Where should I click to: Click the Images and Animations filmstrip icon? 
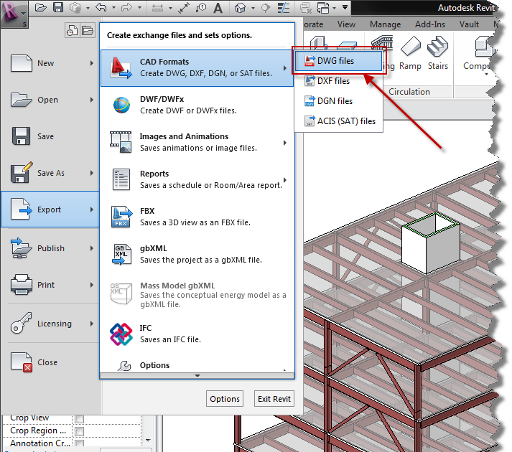pyautogui.click(x=121, y=142)
